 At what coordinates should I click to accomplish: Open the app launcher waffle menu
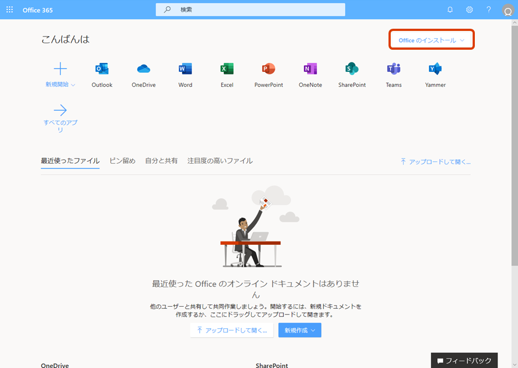[x=9, y=9]
